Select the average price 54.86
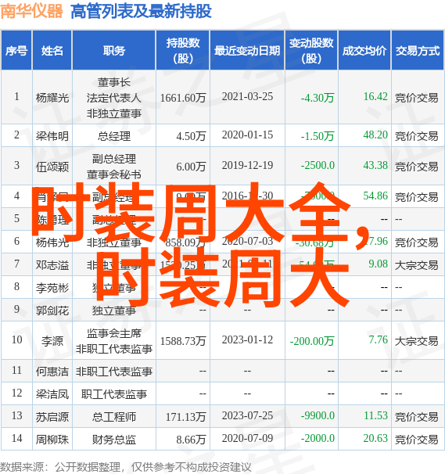Image resolution: width=445 pixels, height=474 pixels. point(375,196)
